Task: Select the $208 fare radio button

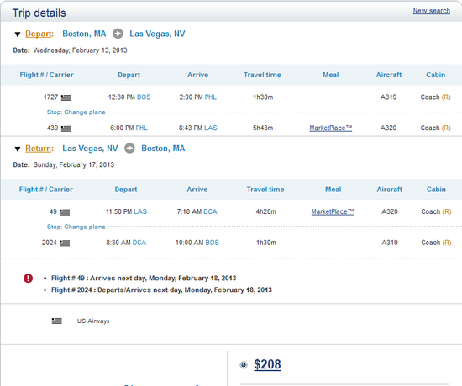Action: coord(244,365)
